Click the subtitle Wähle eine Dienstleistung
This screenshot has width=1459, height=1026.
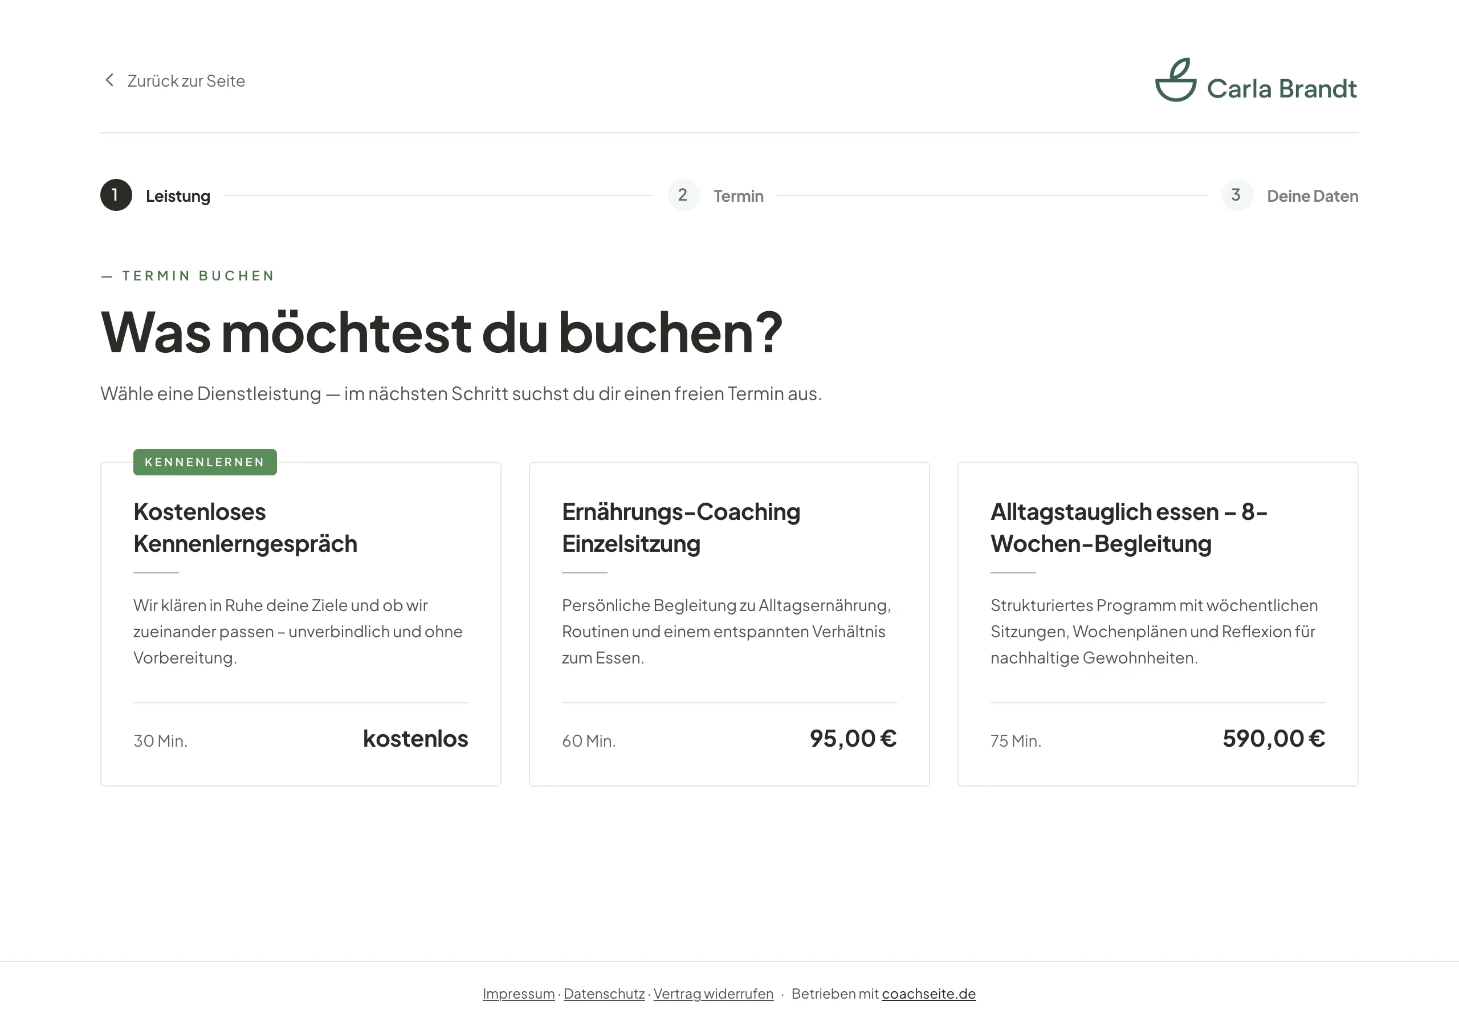click(460, 393)
